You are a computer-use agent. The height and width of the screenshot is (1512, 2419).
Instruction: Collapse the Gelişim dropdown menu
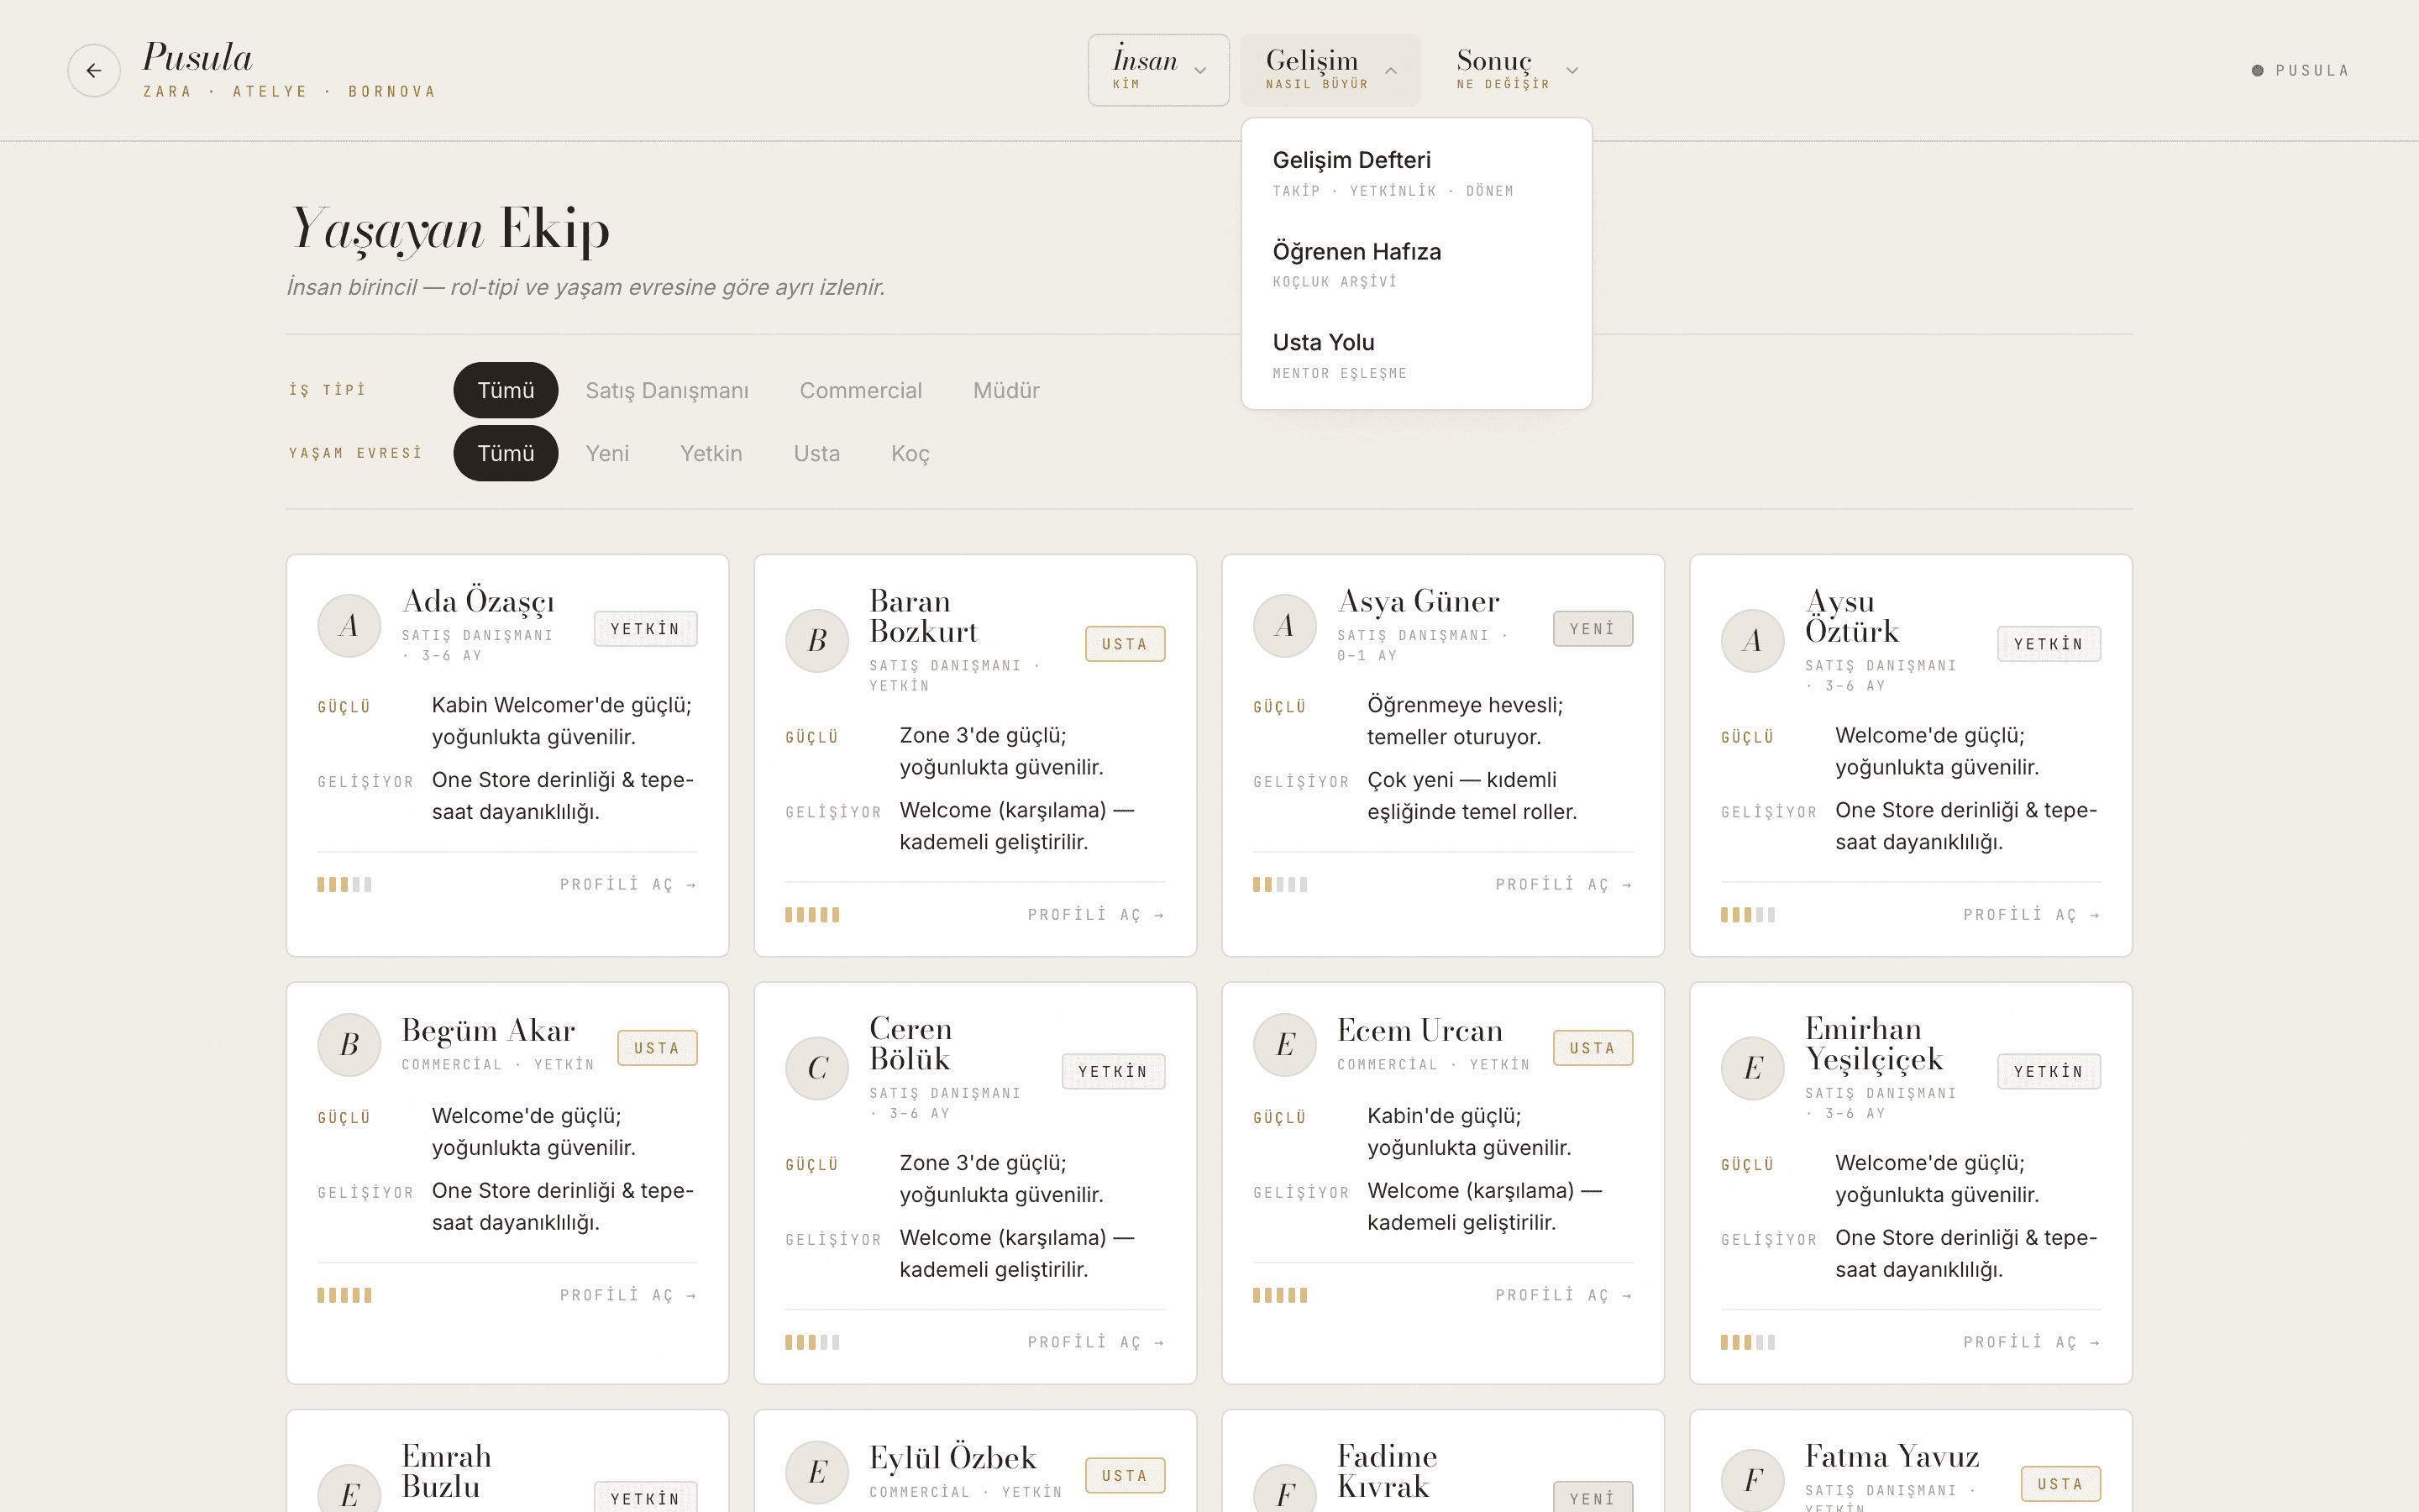point(1330,70)
